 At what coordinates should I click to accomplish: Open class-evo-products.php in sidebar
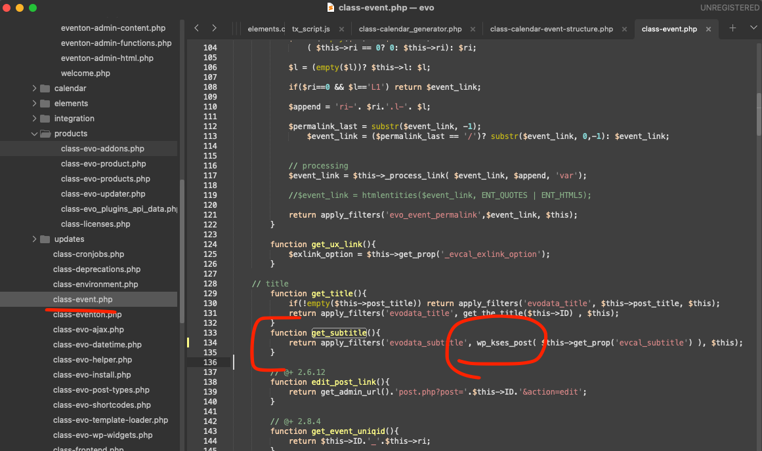click(x=106, y=179)
